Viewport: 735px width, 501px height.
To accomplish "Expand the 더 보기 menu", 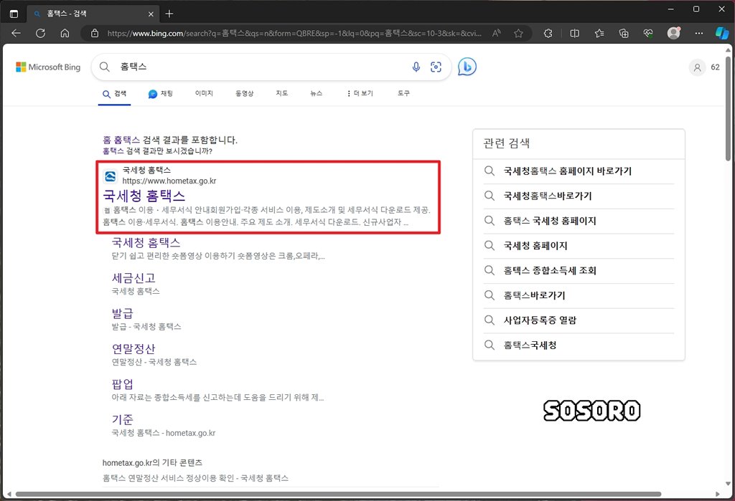I will click(x=360, y=94).
